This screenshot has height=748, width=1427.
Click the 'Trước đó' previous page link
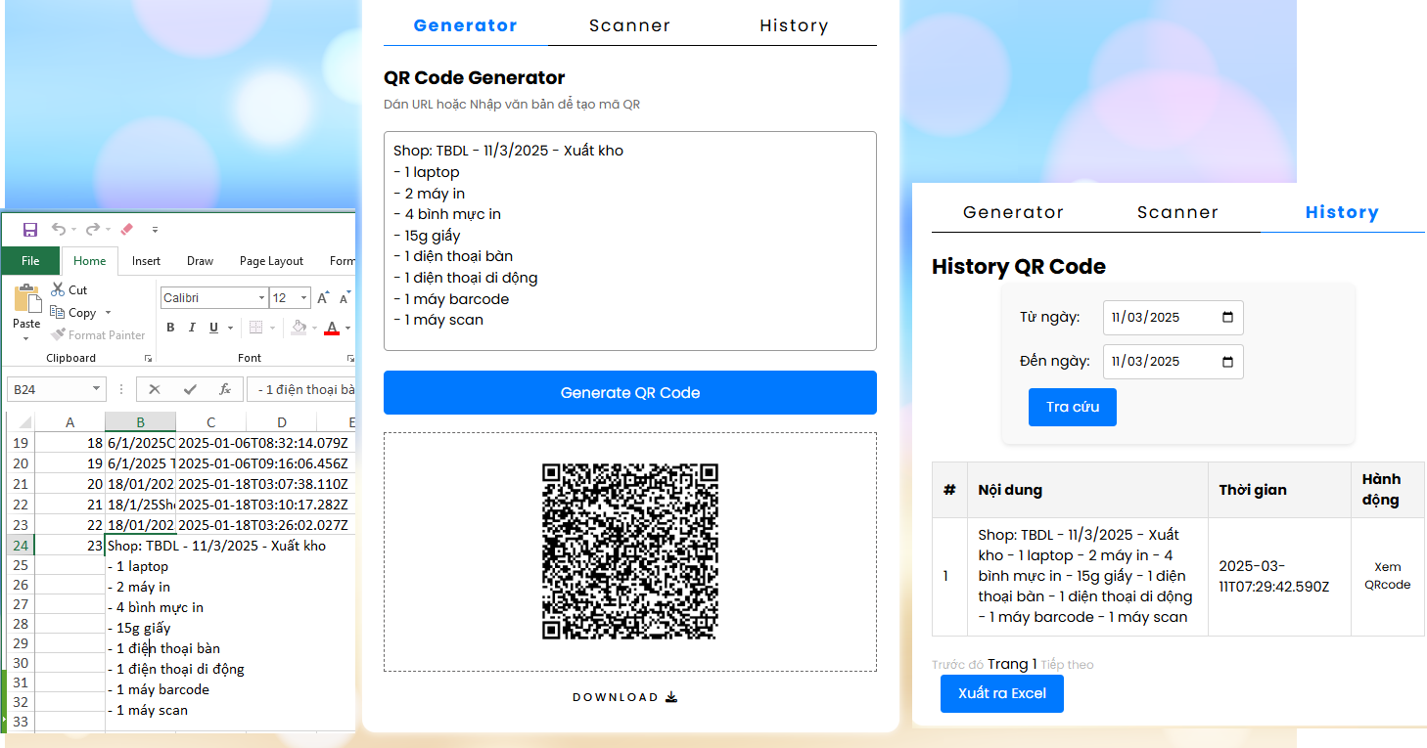(957, 665)
